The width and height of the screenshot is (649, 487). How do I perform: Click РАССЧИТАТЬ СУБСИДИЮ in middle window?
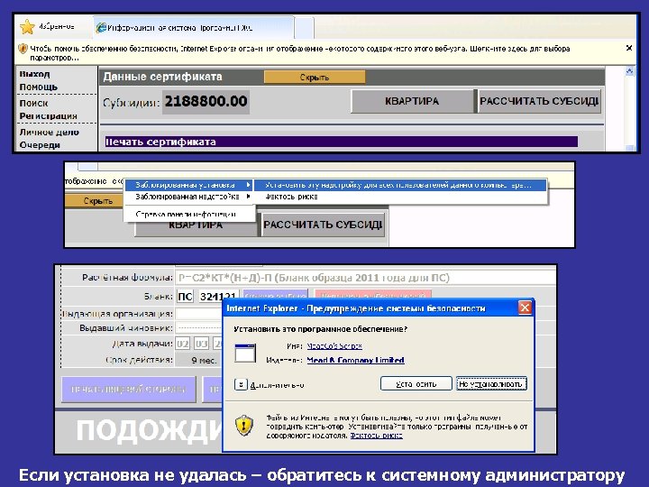pos(324,225)
